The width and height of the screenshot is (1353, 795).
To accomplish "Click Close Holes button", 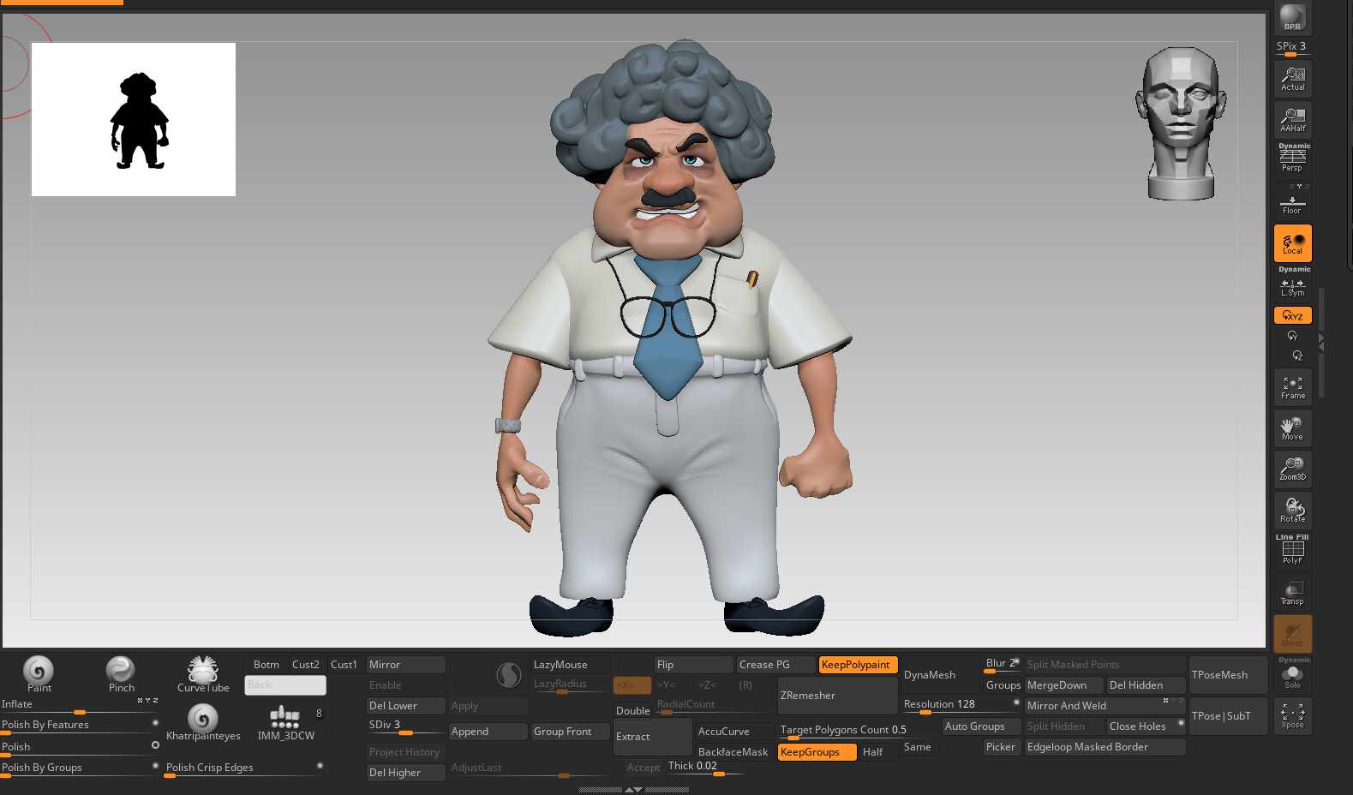I will pos(1146,726).
